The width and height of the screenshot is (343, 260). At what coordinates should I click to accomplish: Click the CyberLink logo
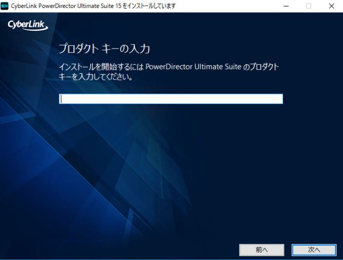tap(28, 25)
